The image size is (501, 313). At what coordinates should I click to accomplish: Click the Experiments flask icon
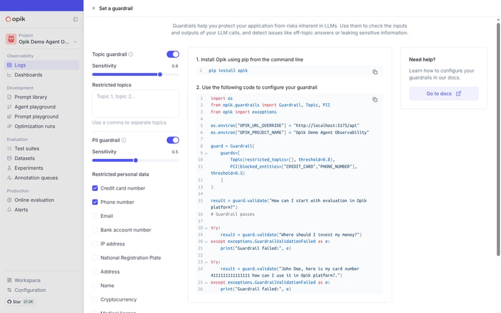(9, 168)
